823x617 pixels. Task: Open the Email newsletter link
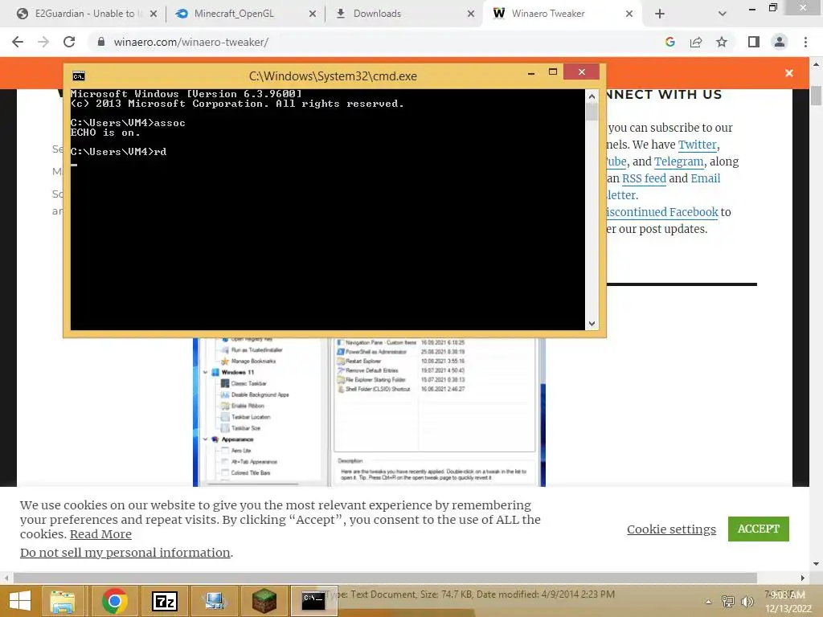706,178
